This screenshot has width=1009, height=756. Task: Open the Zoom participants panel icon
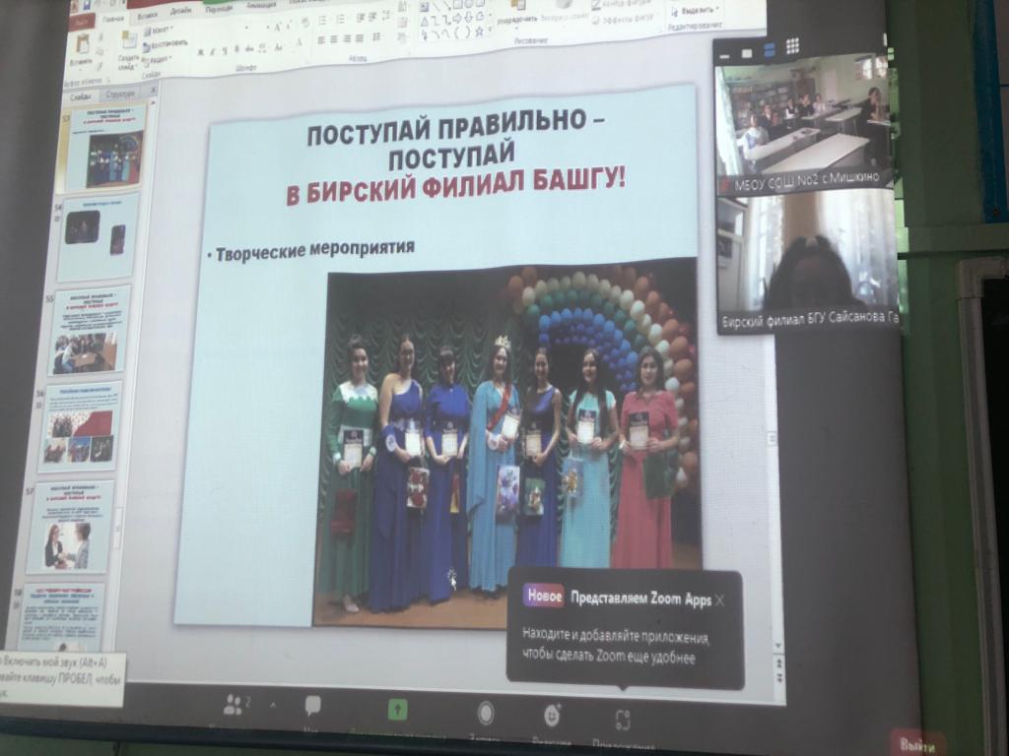coord(235,705)
